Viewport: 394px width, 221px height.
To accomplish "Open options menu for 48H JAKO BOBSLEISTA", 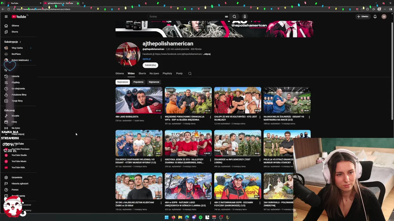I will (161, 117).
